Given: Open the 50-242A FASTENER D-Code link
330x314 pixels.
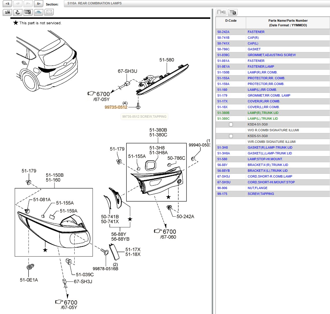Looking at the screenshot, I should point(223,32).
